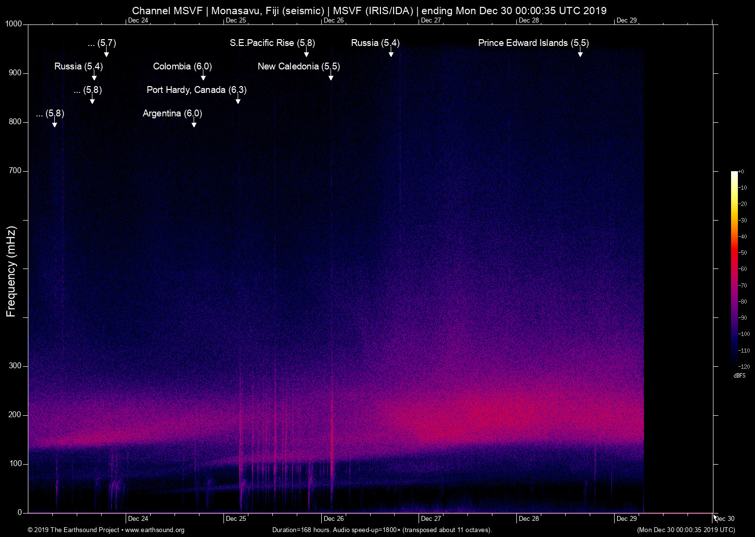
Task: Pick the 300 frequency axis value
Action: point(15,366)
